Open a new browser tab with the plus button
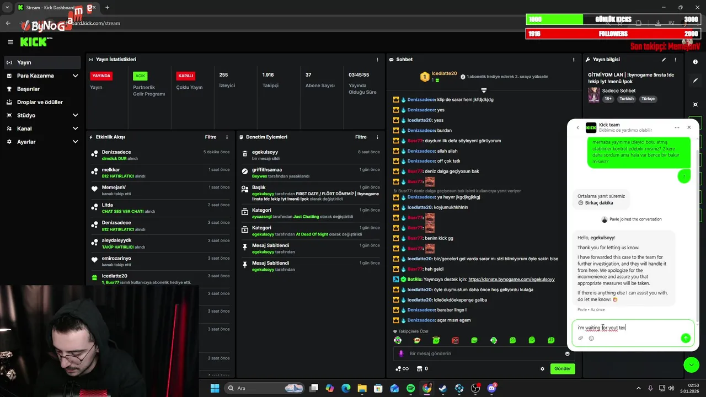Screen dimensions: 706x397 tap(107, 8)
